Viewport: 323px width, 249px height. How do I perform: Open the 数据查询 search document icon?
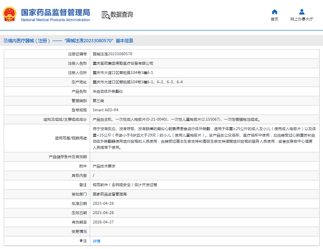(106, 15)
